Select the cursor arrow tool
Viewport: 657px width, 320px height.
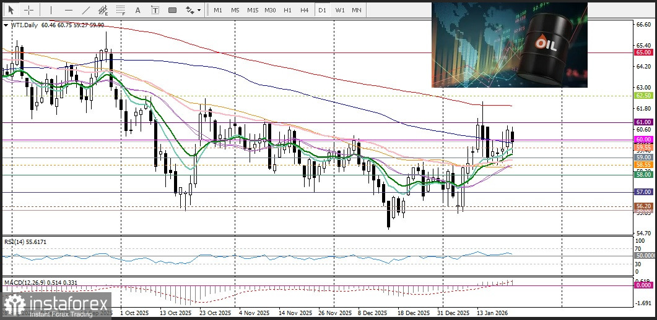11,10
